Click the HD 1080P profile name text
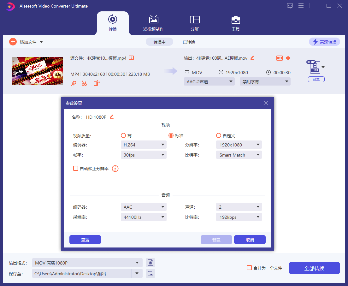Screen dimensions: 348x286 [x=96, y=117]
